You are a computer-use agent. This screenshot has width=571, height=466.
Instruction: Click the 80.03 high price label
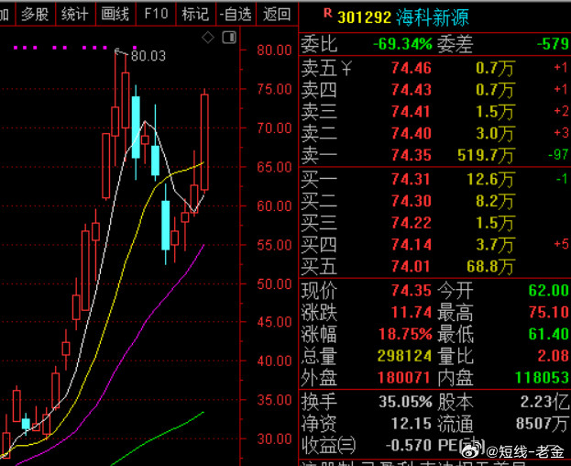pyautogui.click(x=148, y=56)
